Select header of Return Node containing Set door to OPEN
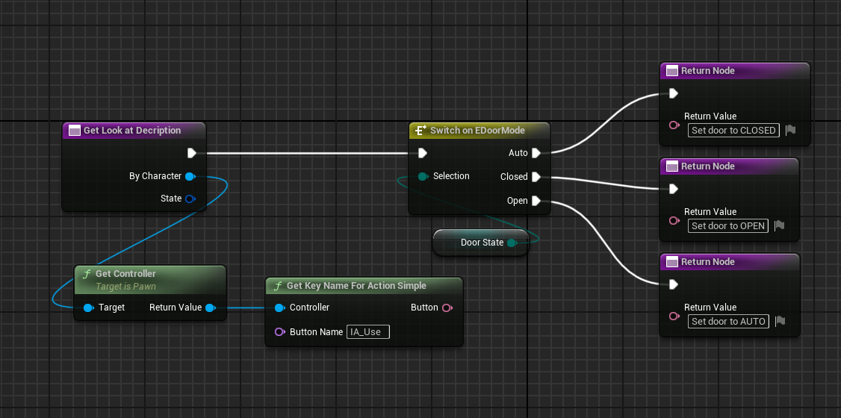Image resolution: width=841 pixels, height=418 pixels. 730,166
